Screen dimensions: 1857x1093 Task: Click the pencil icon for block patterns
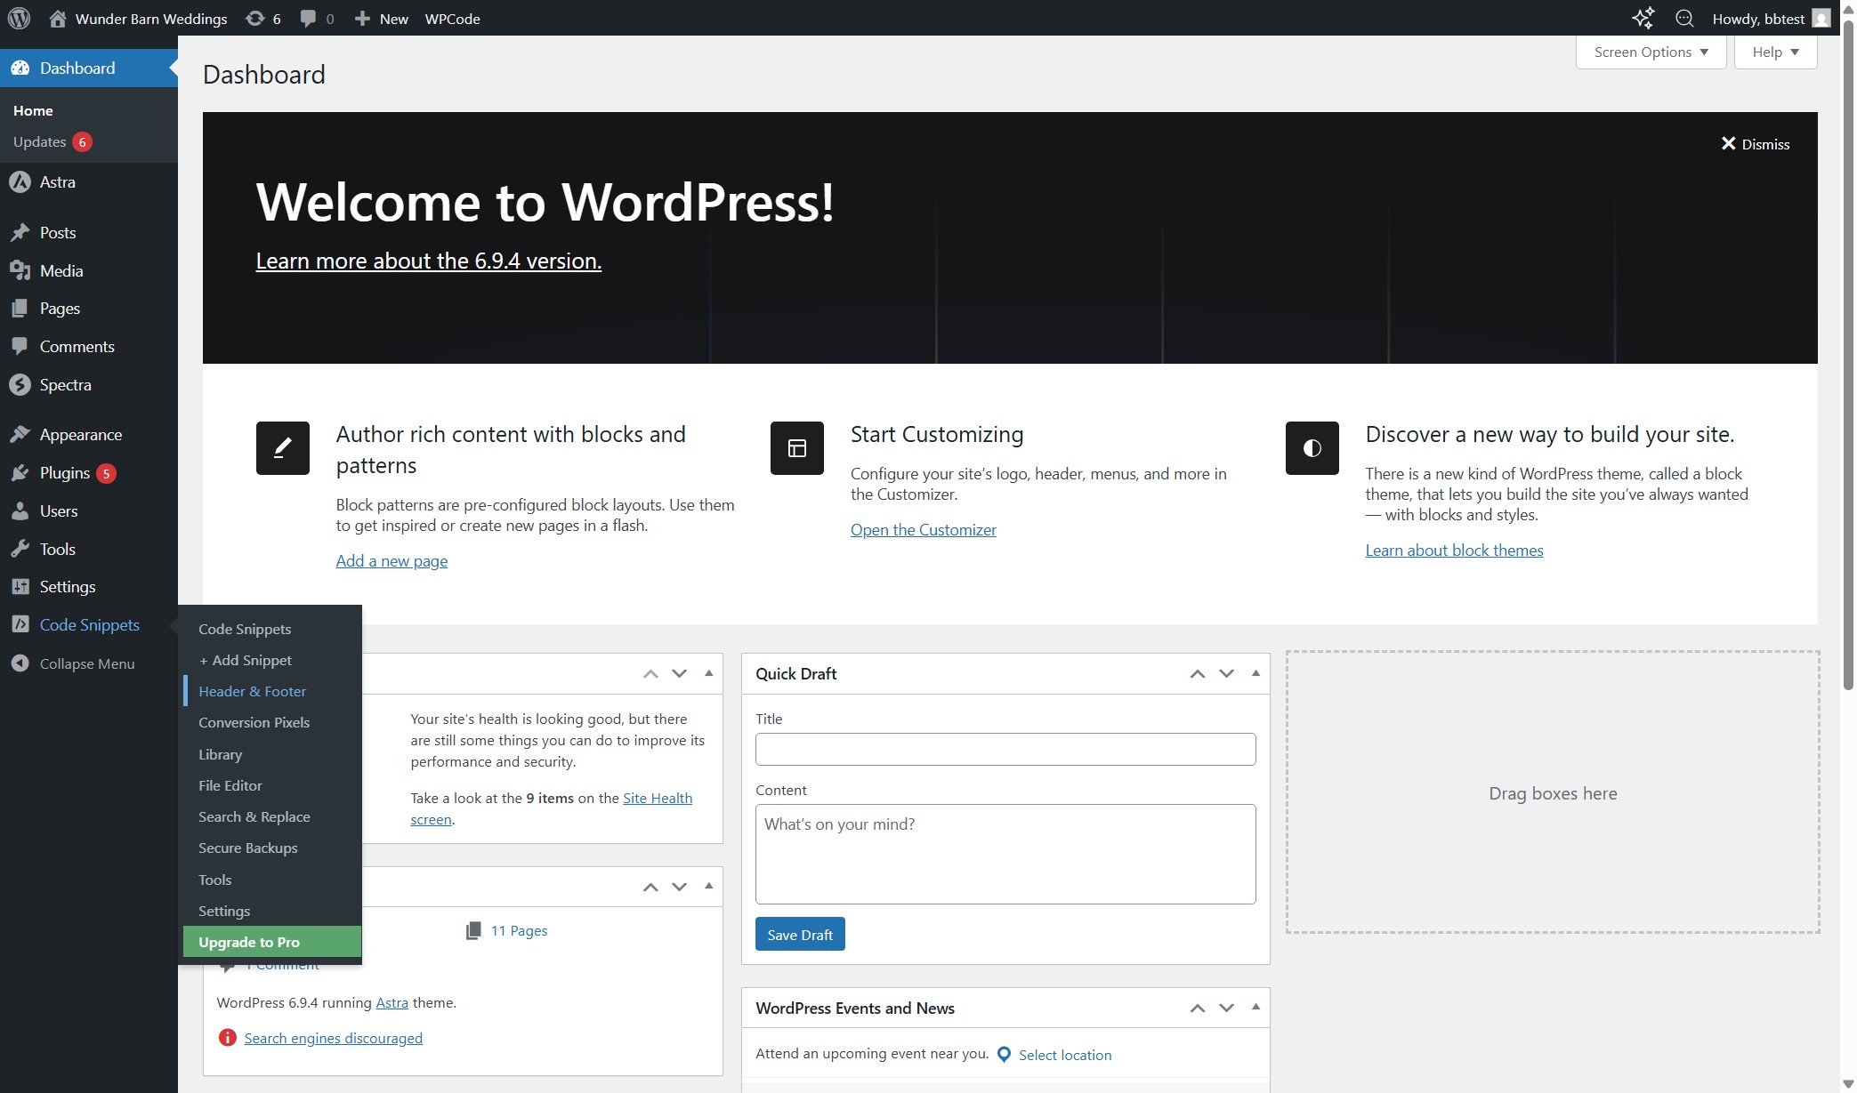pyautogui.click(x=283, y=448)
